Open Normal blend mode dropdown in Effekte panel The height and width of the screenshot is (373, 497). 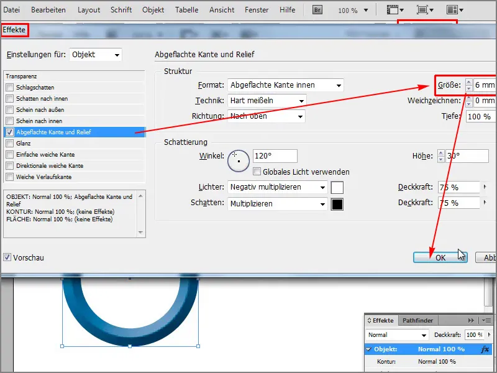(397, 335)
